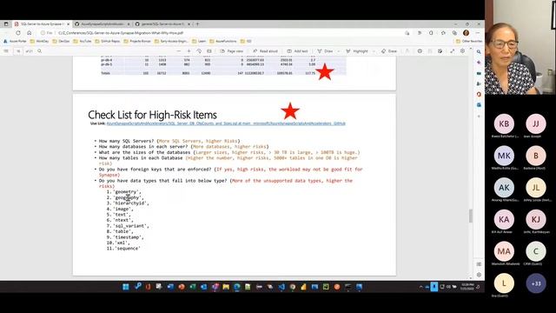
Task: Open browser Collections icon
Action: tap(454, 33)
